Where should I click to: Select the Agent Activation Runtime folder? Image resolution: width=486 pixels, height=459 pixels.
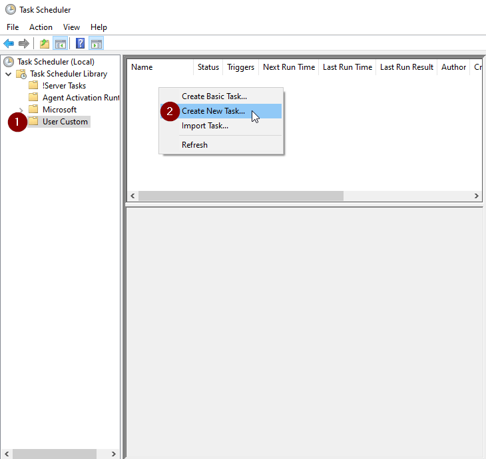click(81, 98)
